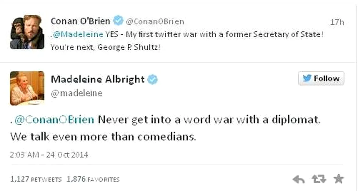View the 1,876 favorites list

coord(93,179)
